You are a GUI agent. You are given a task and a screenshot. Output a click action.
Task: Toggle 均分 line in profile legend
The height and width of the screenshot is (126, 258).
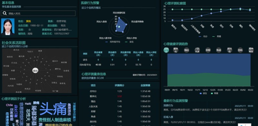click(x=203, y=36)
